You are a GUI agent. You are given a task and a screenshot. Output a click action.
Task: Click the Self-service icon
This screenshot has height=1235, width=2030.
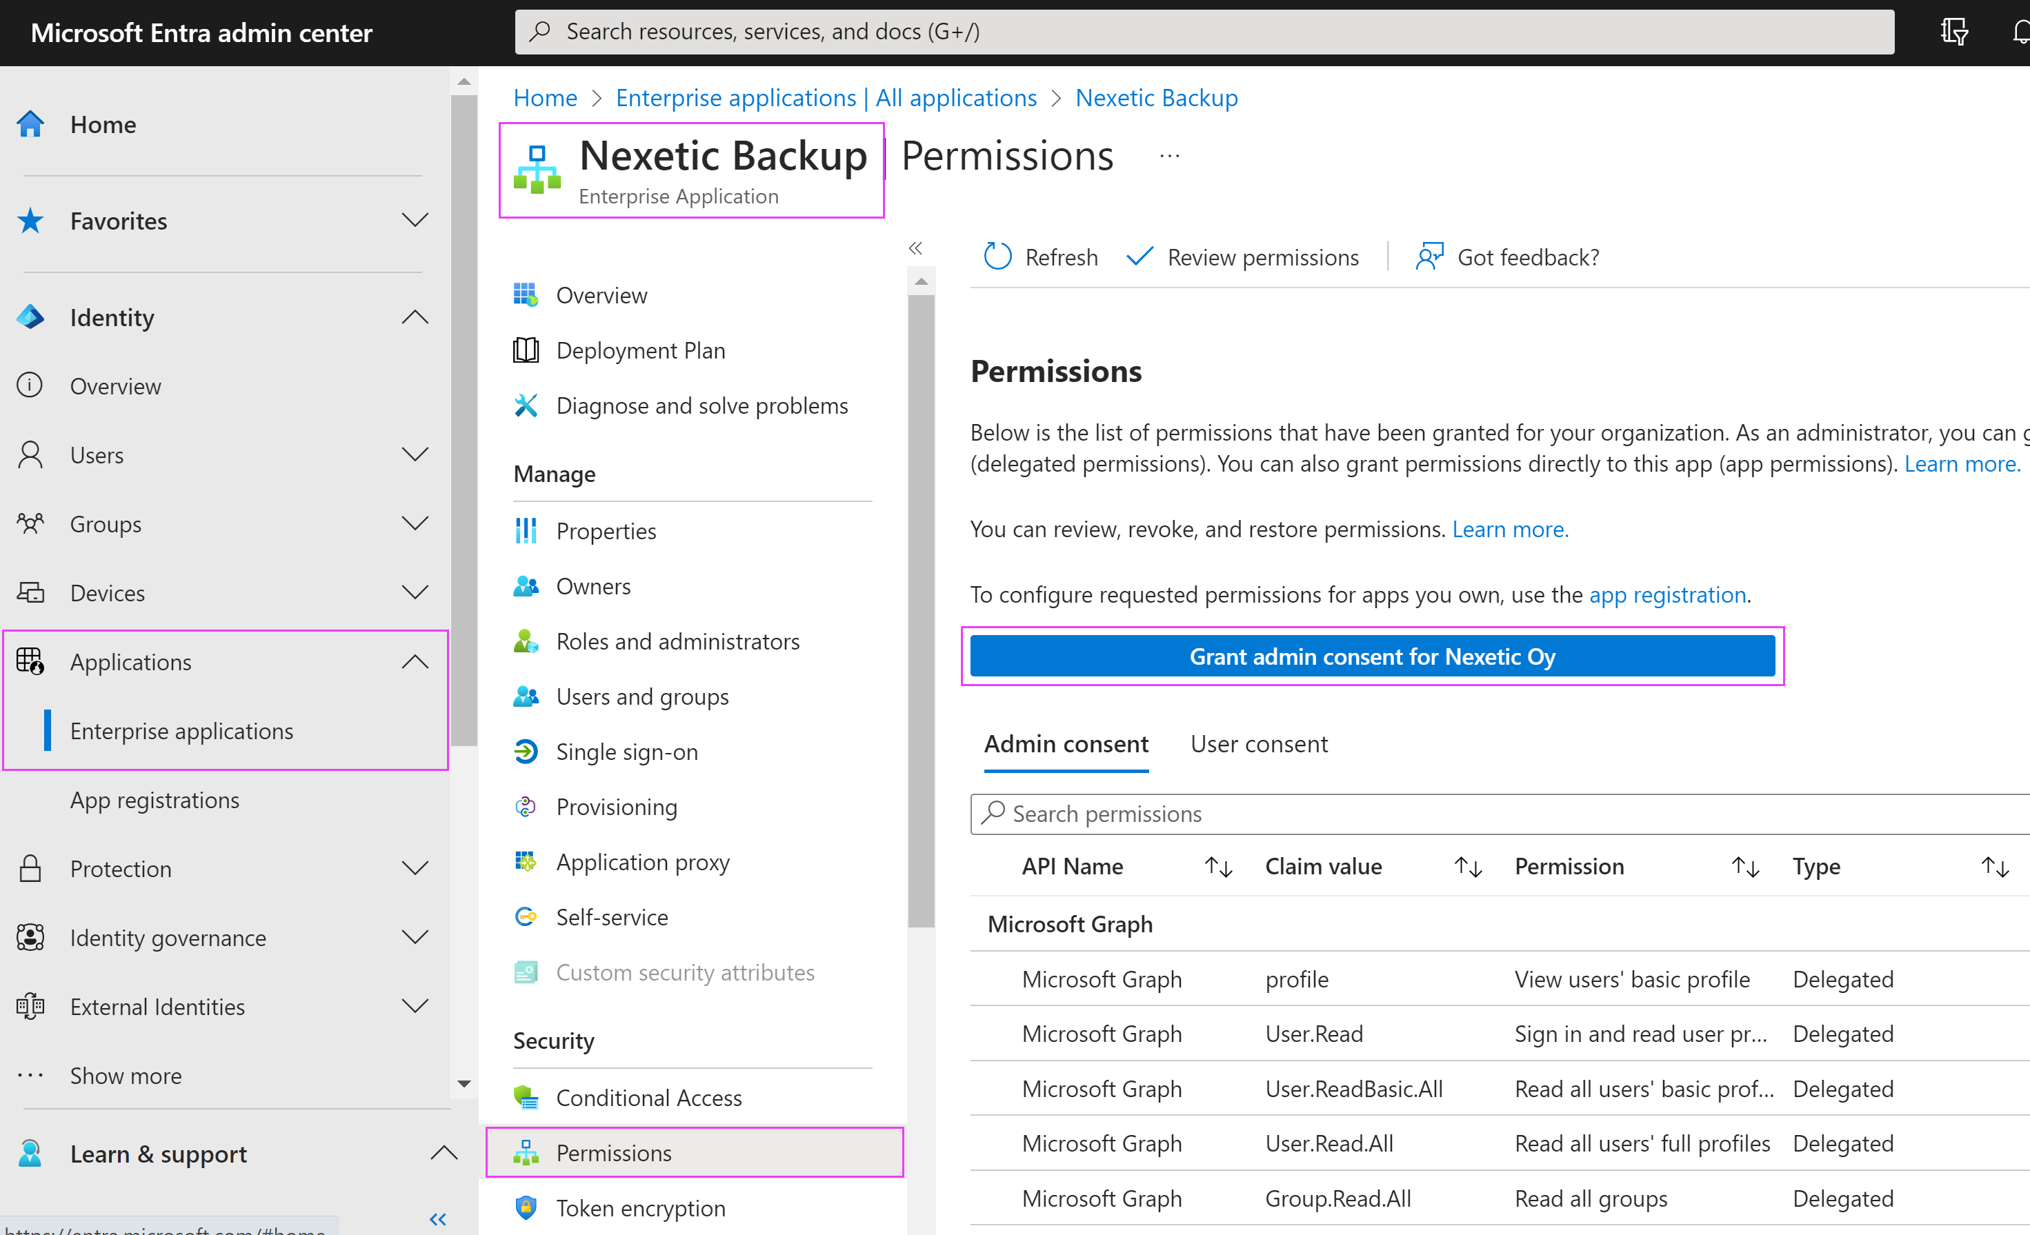(526, 917)
